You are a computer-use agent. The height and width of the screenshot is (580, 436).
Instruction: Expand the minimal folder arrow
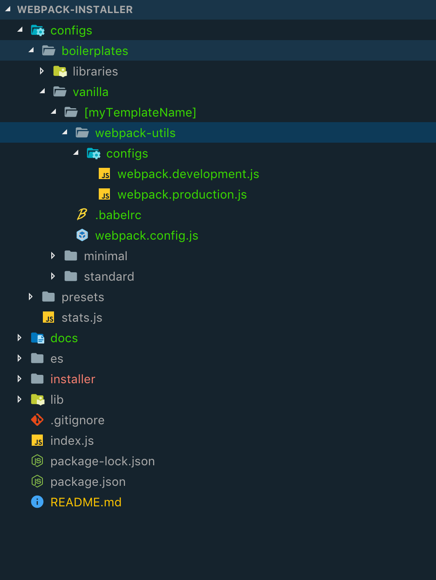coord(53,255)
